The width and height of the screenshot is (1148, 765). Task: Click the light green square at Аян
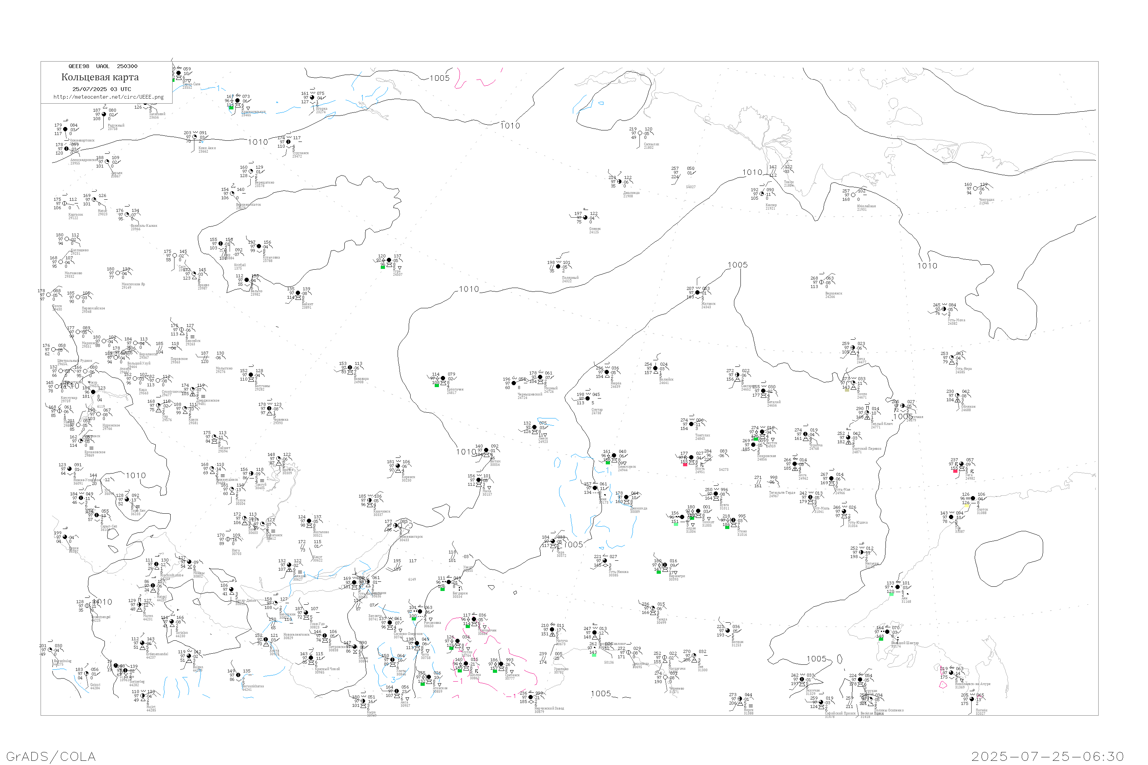891,594
